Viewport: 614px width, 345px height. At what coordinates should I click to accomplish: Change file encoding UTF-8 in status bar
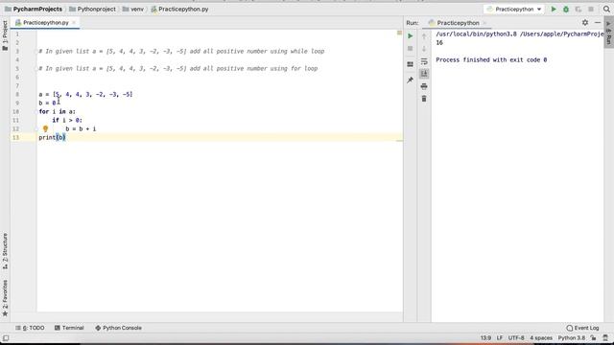516,338
